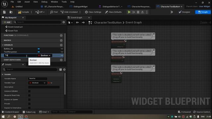Open play mode options menu
This screenshot has height=119, width=212.
point(147,12)
